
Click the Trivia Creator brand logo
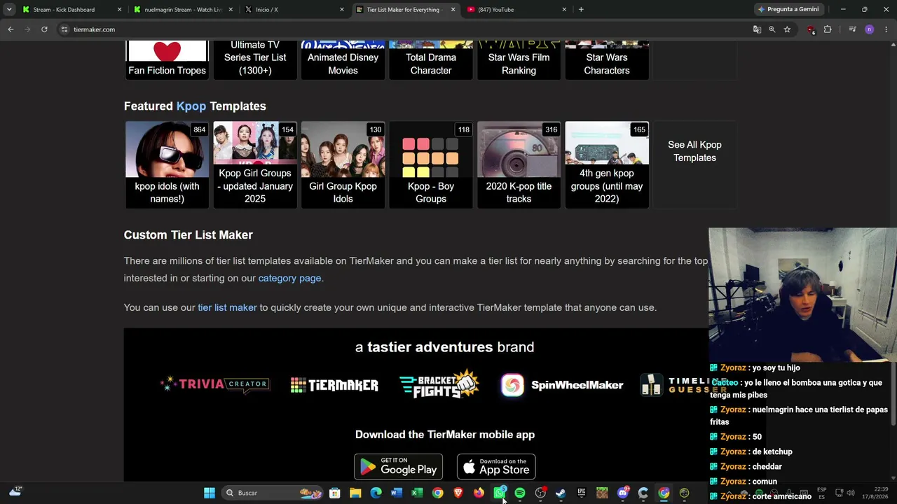pyautogui.click(x=214, y=384)
